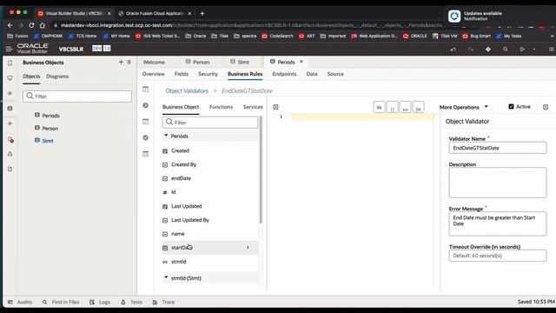This screenshot has width=556, height=313.
Task: Click the Error Message text area
Action: pos(498,223)
